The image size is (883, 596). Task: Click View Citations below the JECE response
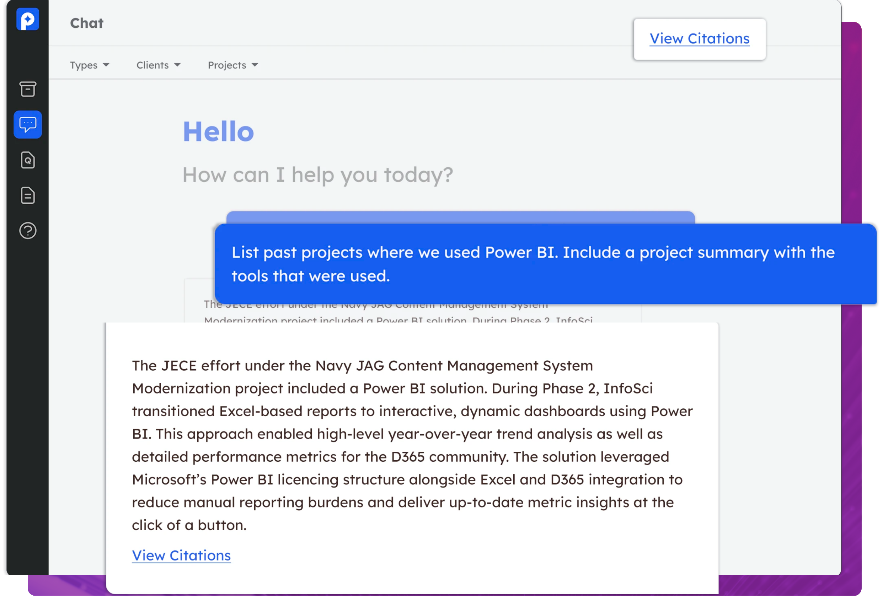pyautogui.click(x=182, y=555)
